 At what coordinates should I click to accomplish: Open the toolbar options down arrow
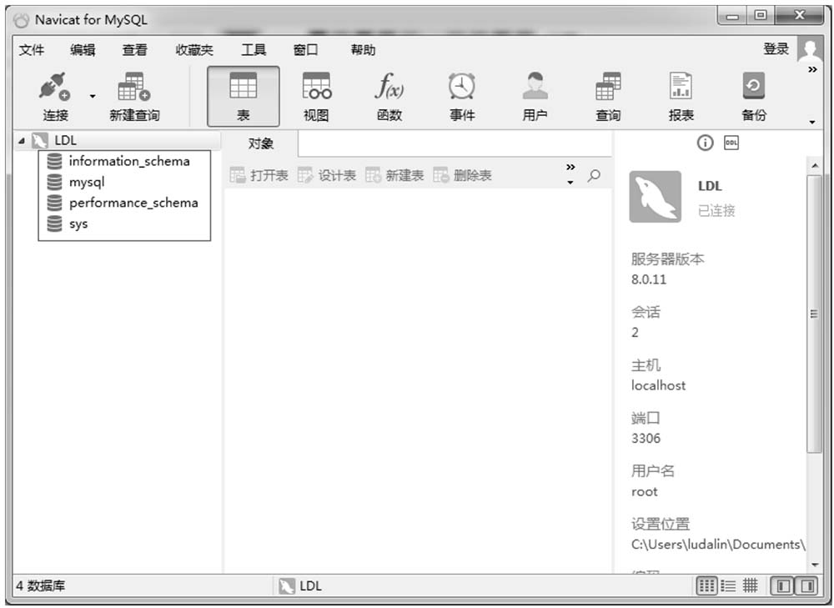coord(812,123)
